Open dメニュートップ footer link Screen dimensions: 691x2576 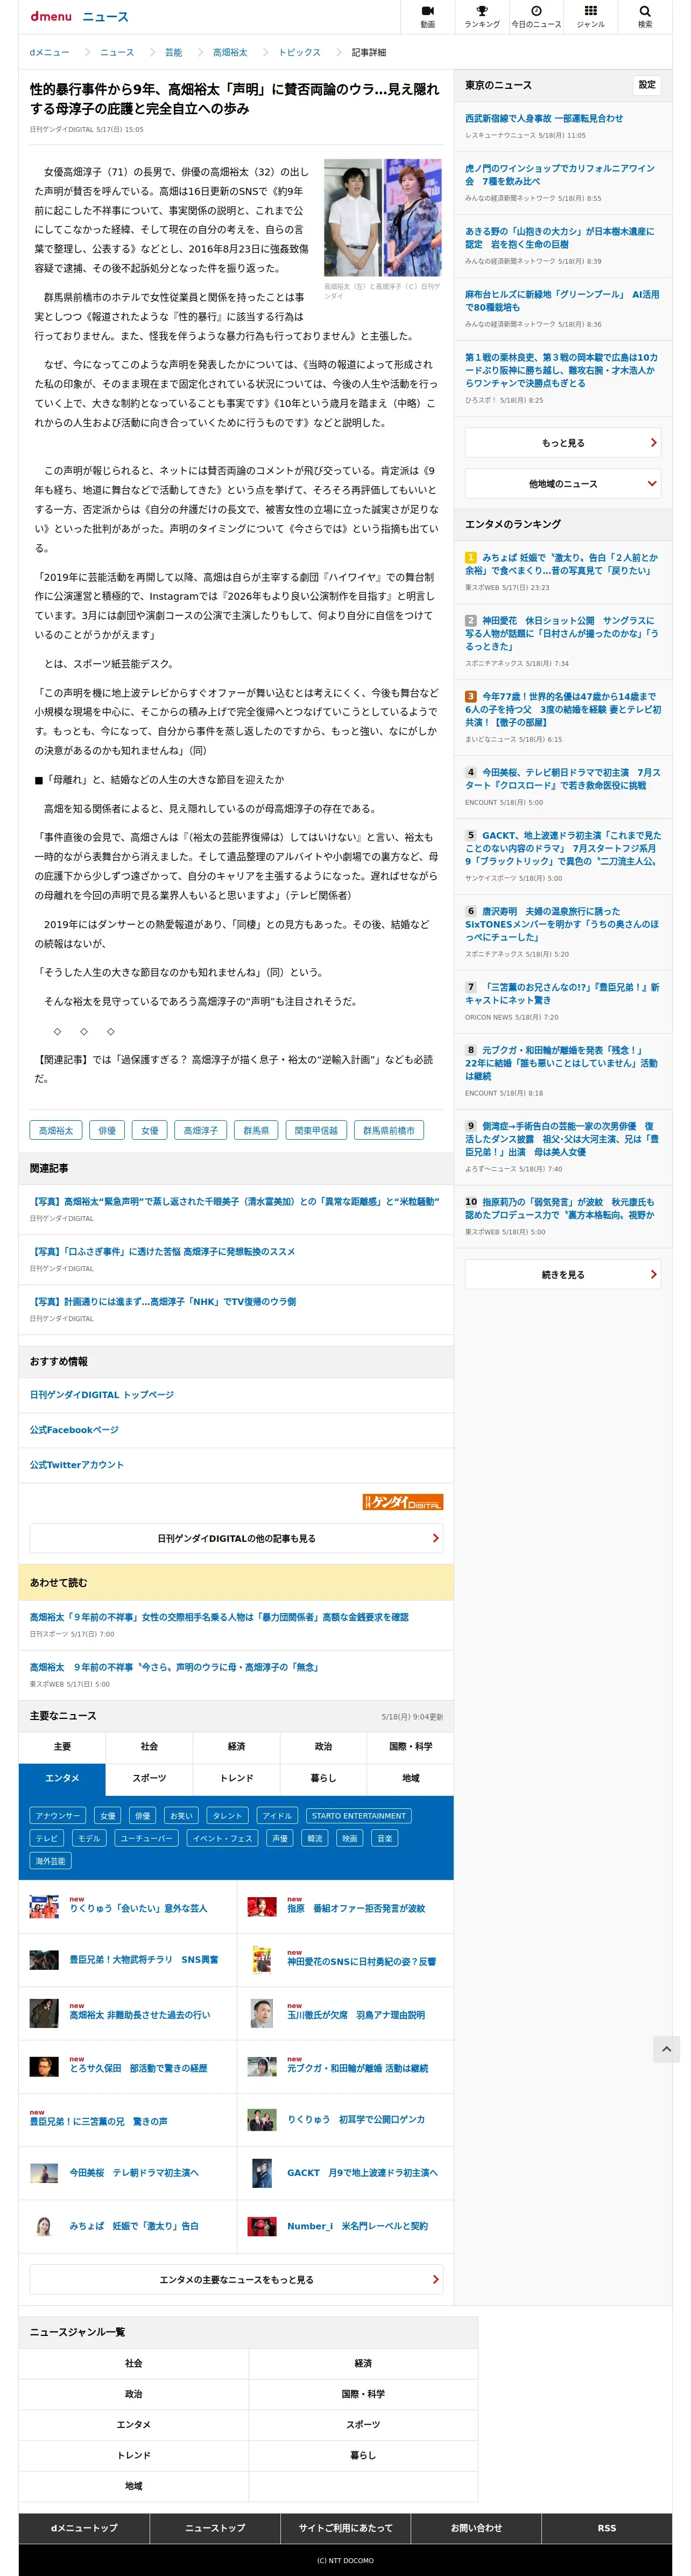[x=84, y=2528]
